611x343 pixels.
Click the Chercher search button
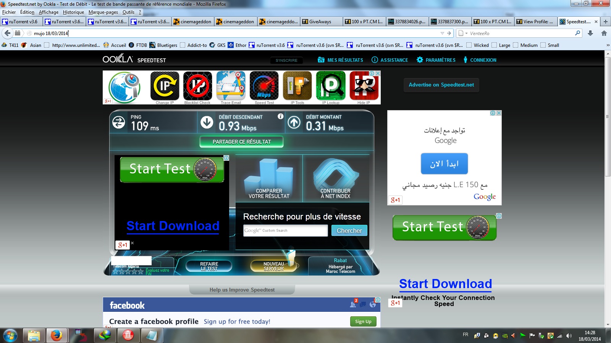coord(349,231)
